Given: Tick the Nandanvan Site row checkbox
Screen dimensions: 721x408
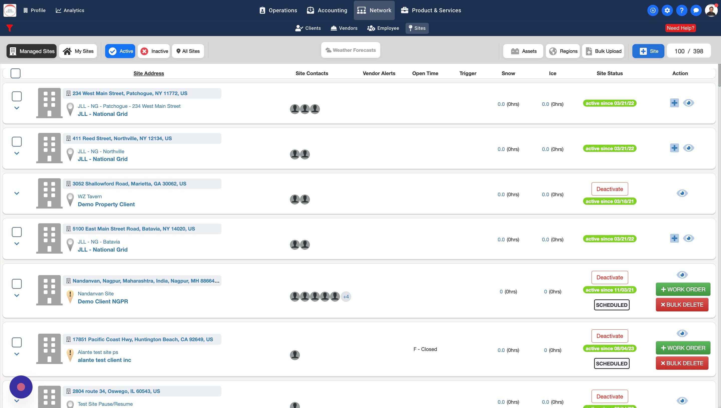Looking at the screenshot, I should tap(17, 284).
